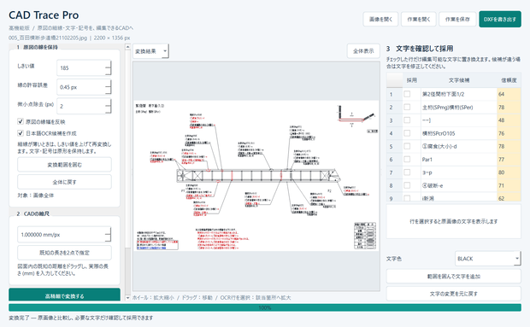The height and width of the screenshot is (327, 530).
Task: Check the 採用 box for row 5
Action: (x=407, y=147)
